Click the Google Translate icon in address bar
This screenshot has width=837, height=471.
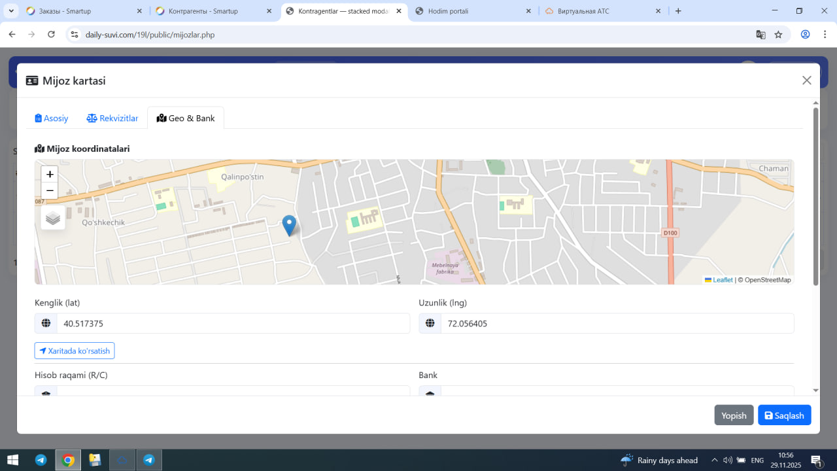760,35
